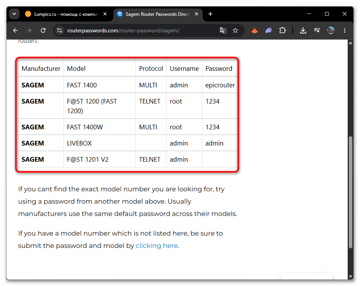The image size is (360, 286).
Task: Select the Sagem Router Passwords tab
Action: coord(158,14)
